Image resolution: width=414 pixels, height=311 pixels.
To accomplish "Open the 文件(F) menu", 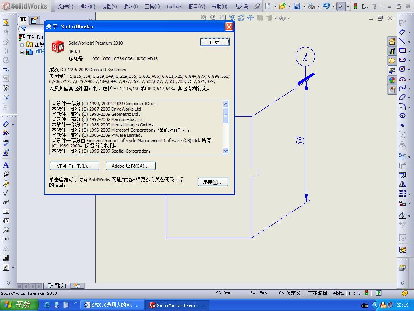I will point(65,6).
